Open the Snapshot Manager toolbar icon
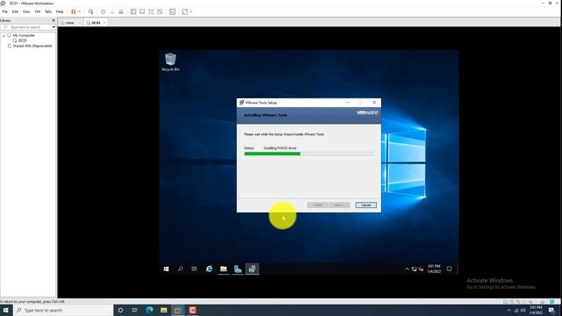This screenshot has width=562, height=316. pos(121,11)
